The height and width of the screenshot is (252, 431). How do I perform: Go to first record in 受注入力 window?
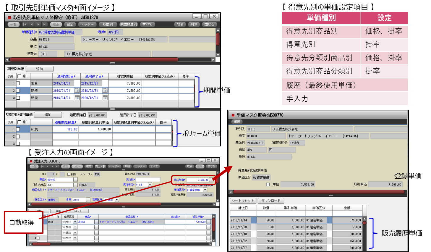click(43, 167)
